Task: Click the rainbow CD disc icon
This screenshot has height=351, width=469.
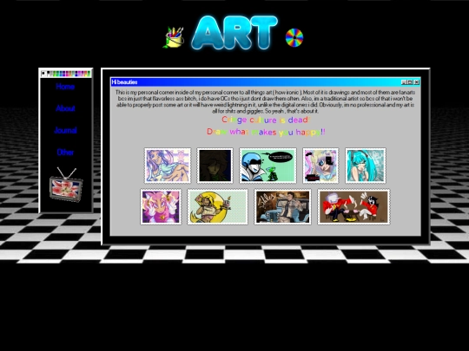Action: click(294, 37)
